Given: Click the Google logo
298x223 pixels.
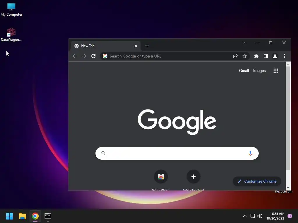Looking at the screenshot, I should [x=177, y=122].
